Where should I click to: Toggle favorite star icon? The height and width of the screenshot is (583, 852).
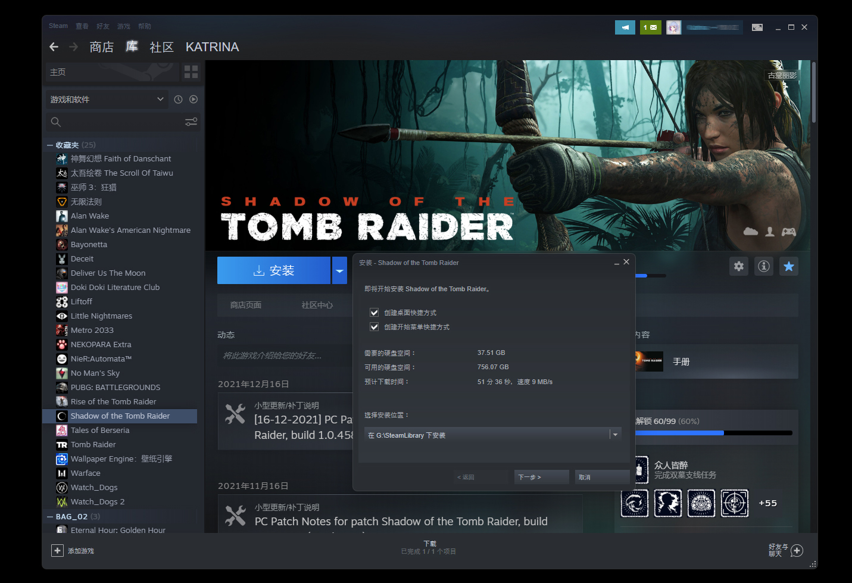coord(789,266)
